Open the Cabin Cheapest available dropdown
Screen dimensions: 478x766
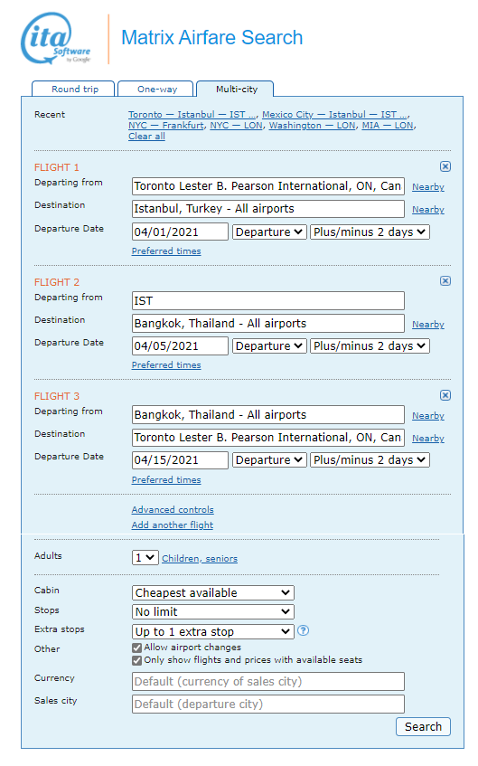pyautogui.click(x=213, y=592)
